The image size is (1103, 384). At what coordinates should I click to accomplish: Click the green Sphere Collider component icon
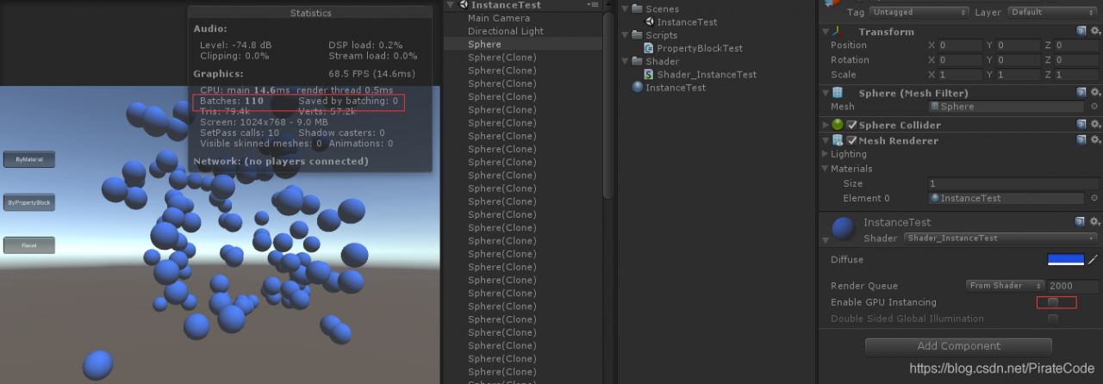pos(837,125)
